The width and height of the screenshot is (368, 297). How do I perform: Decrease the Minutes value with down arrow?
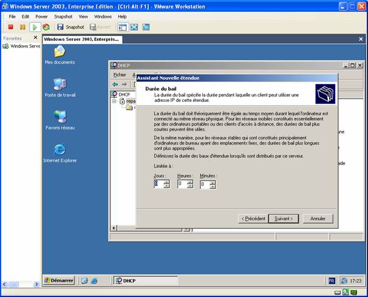[213, 187]
